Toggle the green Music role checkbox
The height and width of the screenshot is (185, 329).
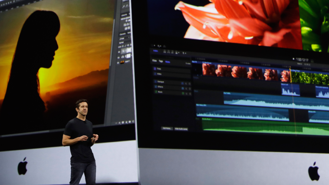(x=156, y=91)
